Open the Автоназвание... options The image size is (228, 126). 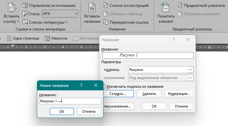click(x=118, y=106)
